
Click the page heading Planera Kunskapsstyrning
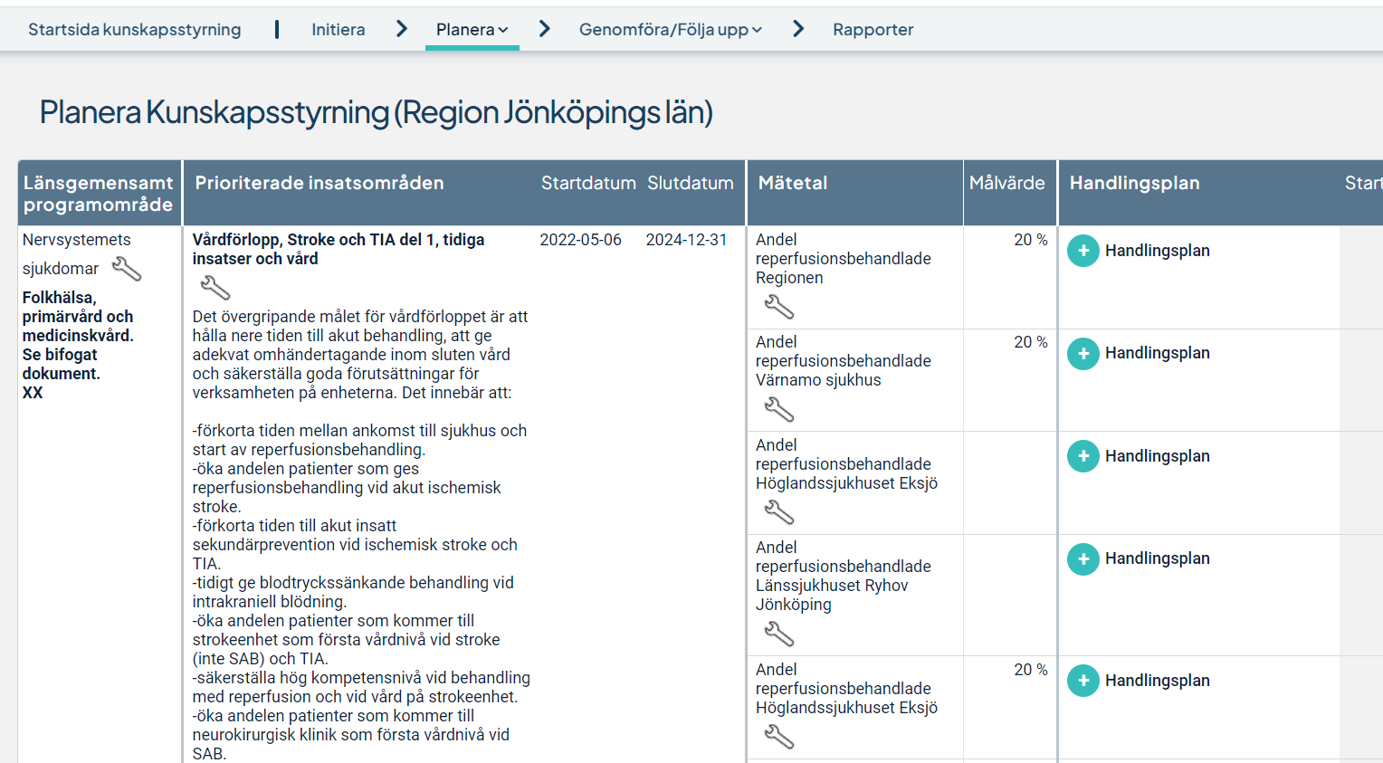coord(377,112)
